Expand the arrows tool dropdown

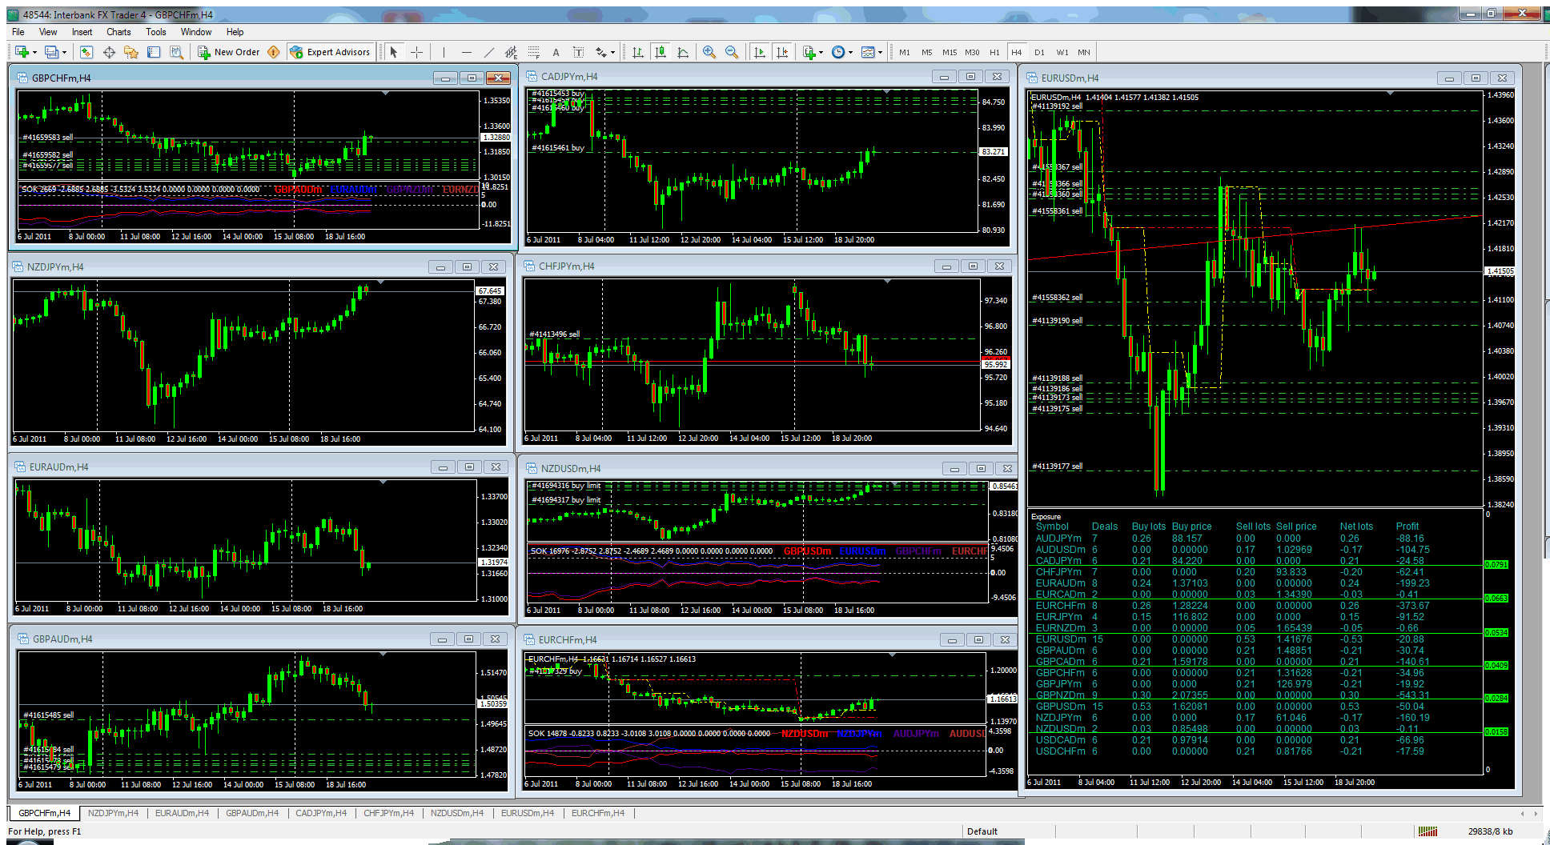pos(612,53)
